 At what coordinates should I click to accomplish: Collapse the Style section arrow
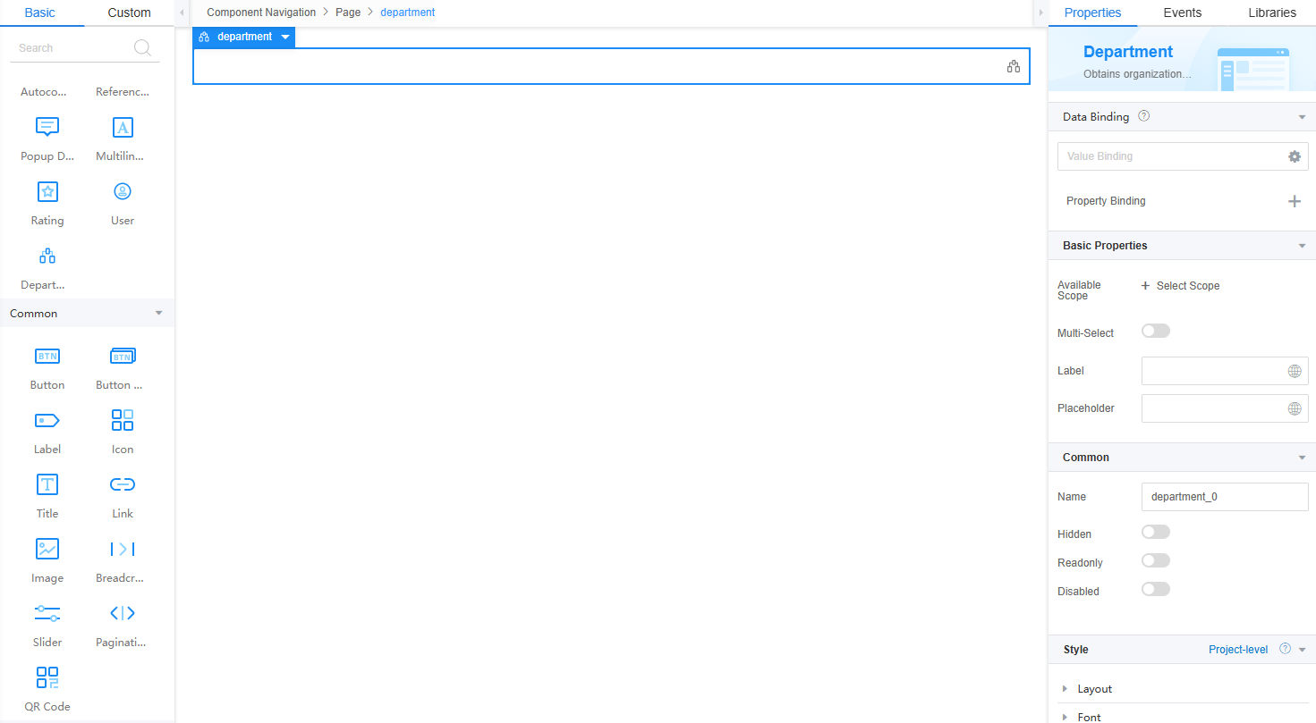pyautogui.click(x=1302, y=650)
